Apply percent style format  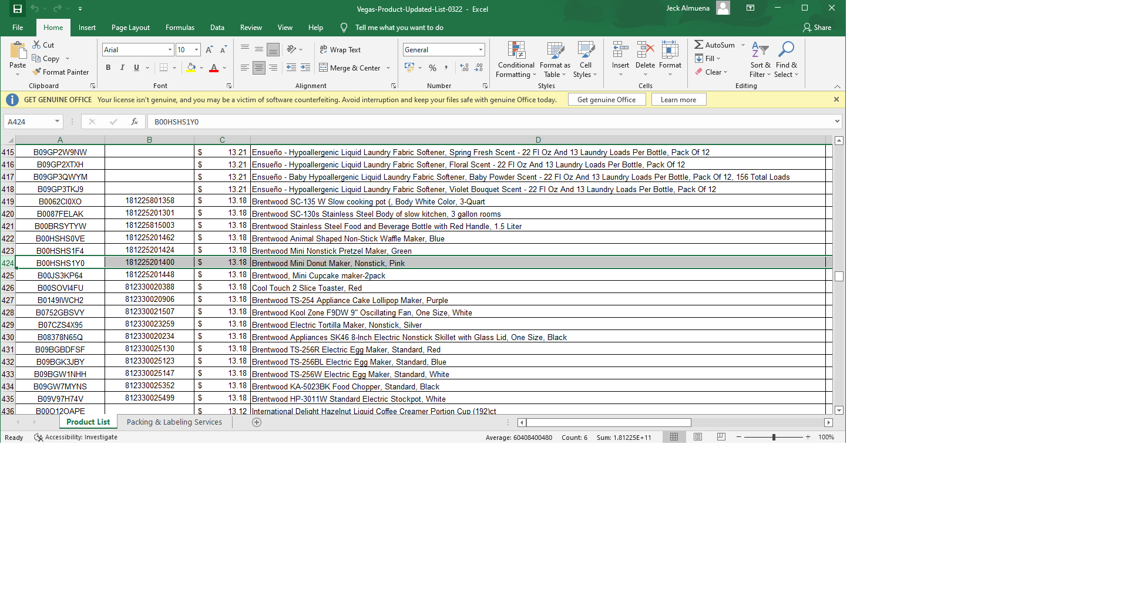(x=432, y=68)
